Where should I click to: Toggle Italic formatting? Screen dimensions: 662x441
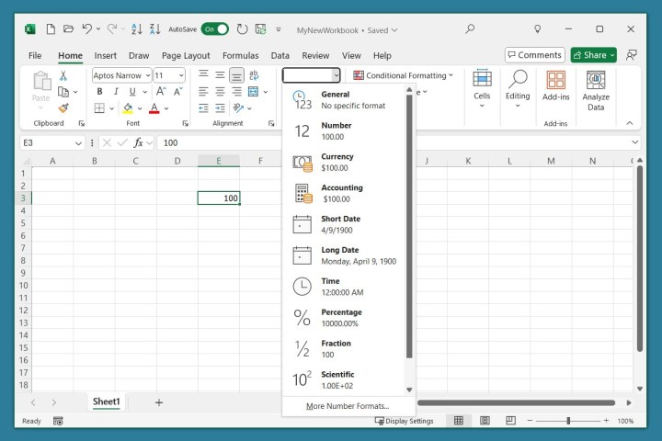coord(115,92)
